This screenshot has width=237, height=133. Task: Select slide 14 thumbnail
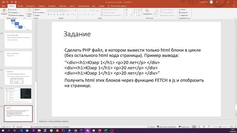pos(18,114)
